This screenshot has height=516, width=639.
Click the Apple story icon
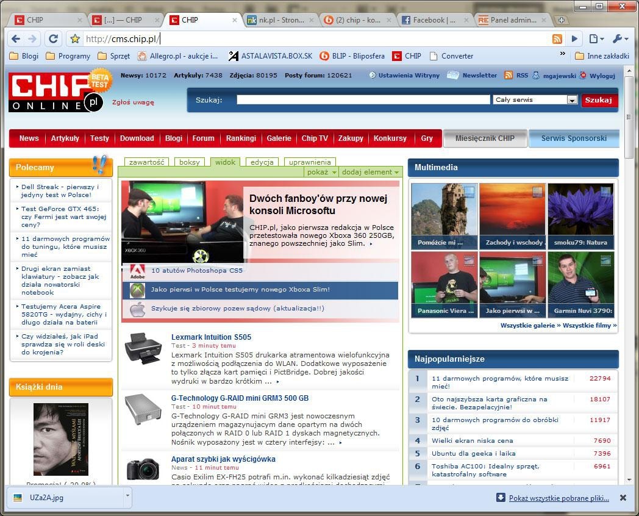click(x=137, y=309)
